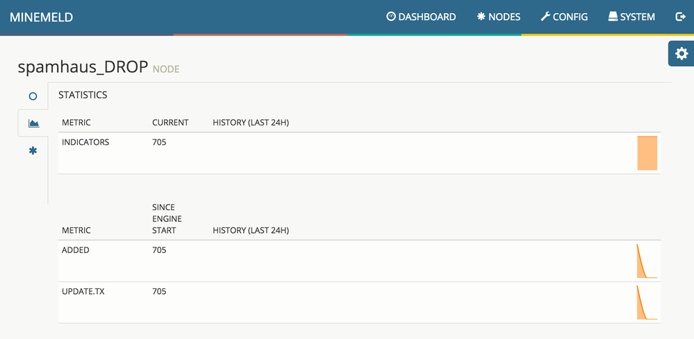Click the ADDED metric row label

[76, 250]
